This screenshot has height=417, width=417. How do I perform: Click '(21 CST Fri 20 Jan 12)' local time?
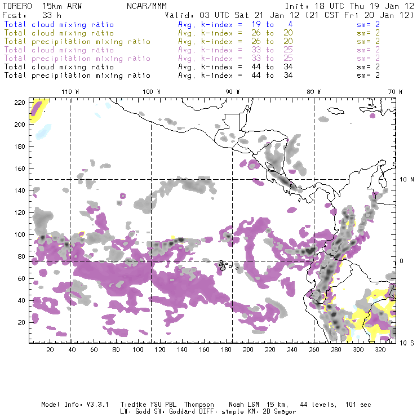coord(360,15)
